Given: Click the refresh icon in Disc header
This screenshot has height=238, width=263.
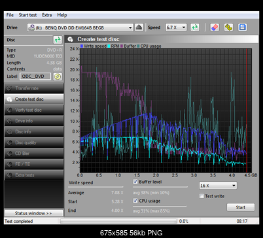Looking at the screenshot, I should (x=58, y=40).
